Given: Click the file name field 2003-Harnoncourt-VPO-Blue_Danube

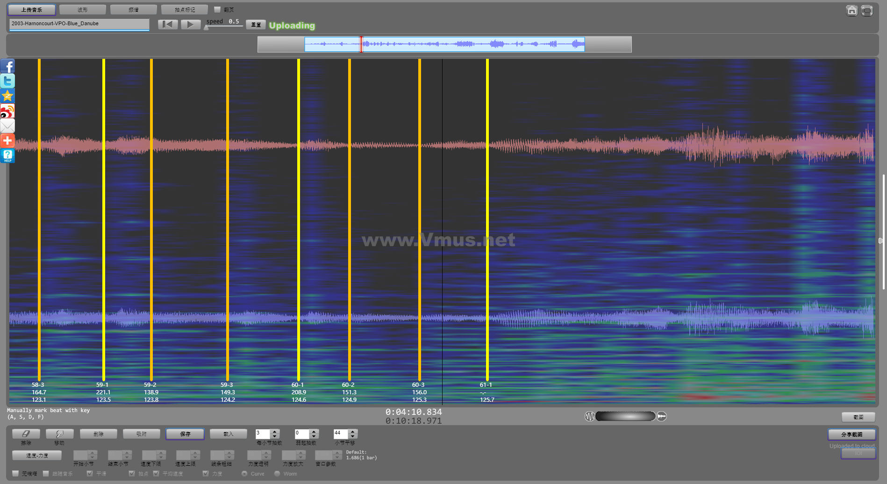Looking at the screenshot, I should click(79, 24).
